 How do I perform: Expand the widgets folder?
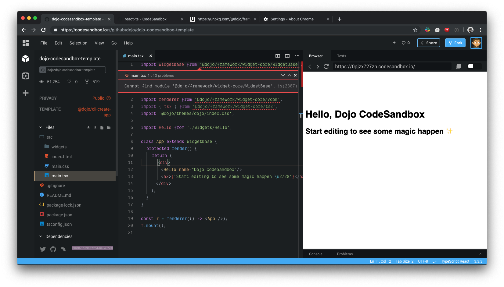(x=56, y=147)
